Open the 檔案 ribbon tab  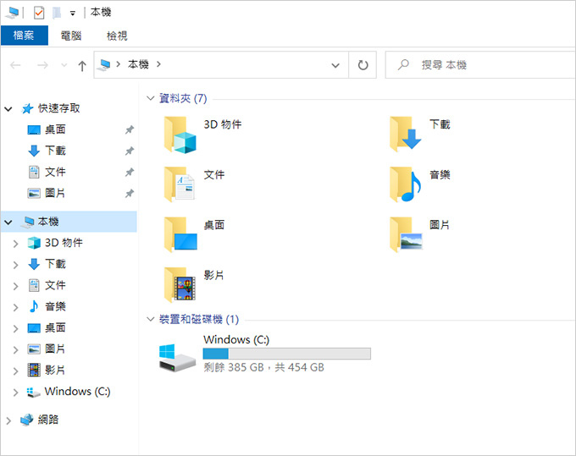25,36
